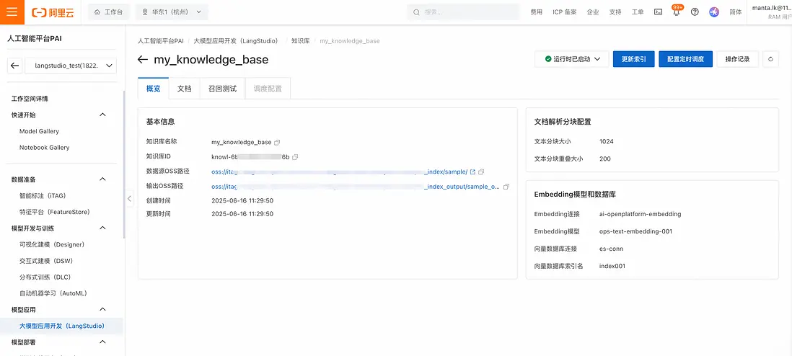Collapse the left sidebar with arrow handle

pos(129,199)
